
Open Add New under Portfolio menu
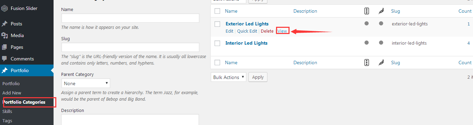tap(12, 93)
